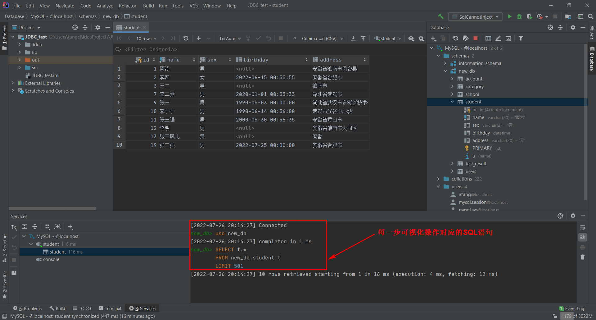Open the Tx: Auto transaction mode dropdown
The height and width of the screenshot is (320, 596).
point(230,39)
